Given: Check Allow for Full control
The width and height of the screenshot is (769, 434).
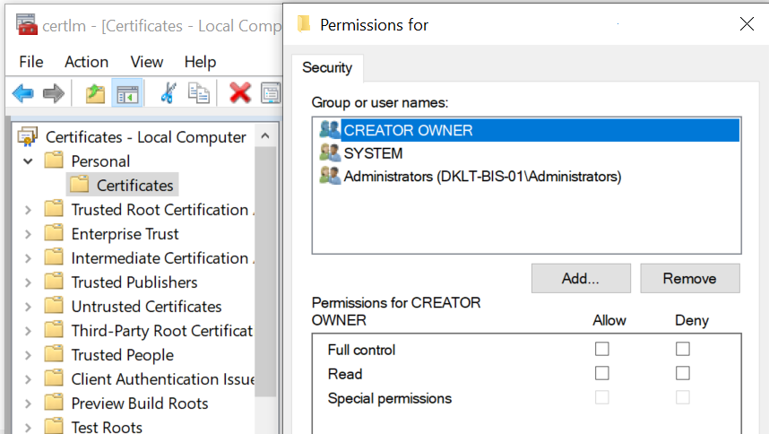Looking at the screenshot, I should click(602, 349).
